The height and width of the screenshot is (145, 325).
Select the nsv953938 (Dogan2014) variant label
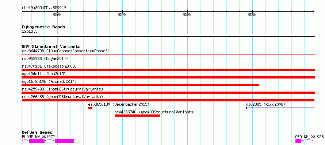45,59
